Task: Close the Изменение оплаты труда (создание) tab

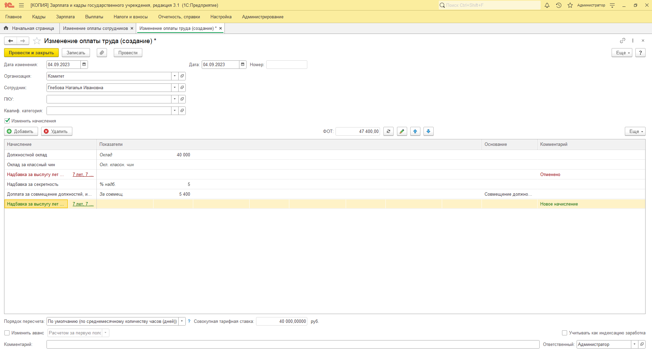Action: [x=220, y=28]
